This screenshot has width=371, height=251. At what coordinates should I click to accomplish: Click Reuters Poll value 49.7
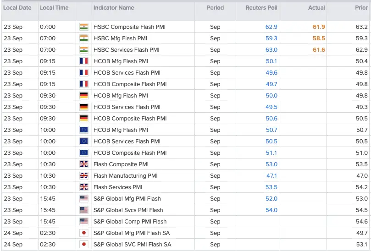[x=271, y=84]
